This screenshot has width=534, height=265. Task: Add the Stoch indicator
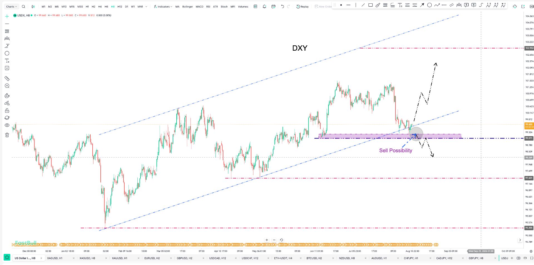pyautogui.click(x=224, y=7)
